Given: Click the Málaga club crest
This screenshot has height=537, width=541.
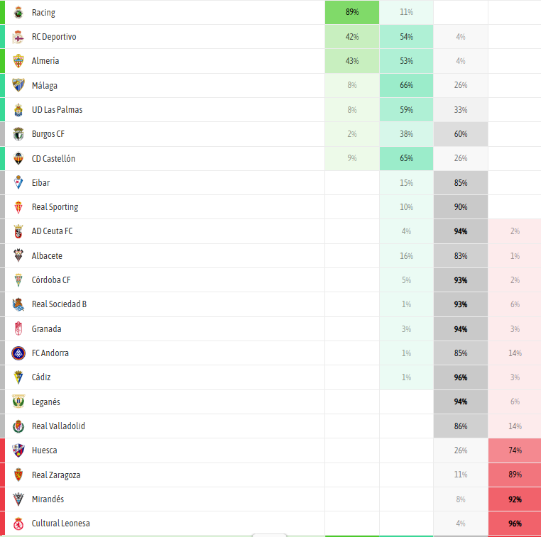Looking at the screenshot, I should (18, 85).
